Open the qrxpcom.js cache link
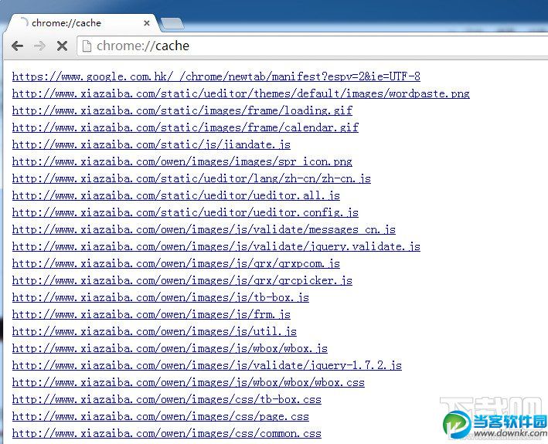This screenshot has height=444, width=548. click(176, 263)
